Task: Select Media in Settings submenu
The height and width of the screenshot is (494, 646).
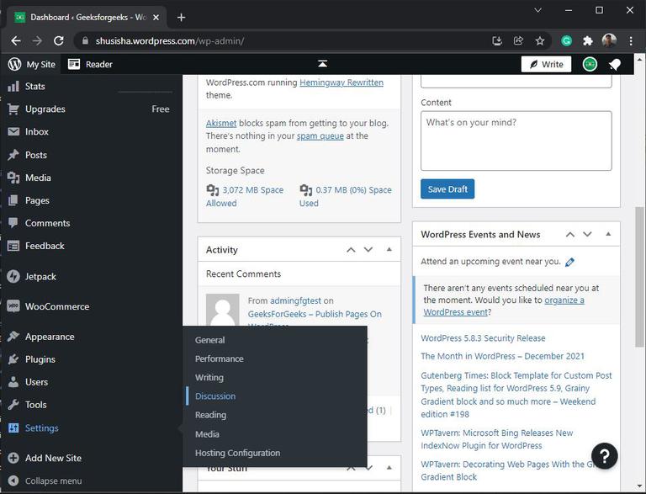Action: [x=207, y=433]
